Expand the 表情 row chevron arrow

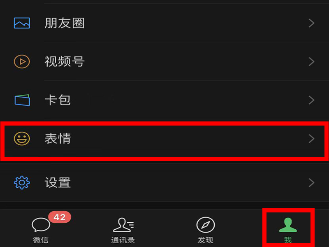[311, 139]
